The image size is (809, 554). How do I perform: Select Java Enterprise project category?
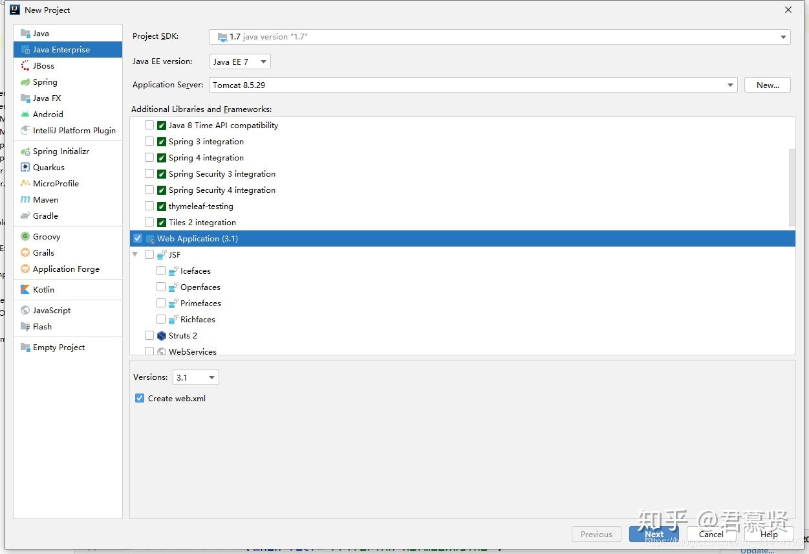click(x=68, y=50)
